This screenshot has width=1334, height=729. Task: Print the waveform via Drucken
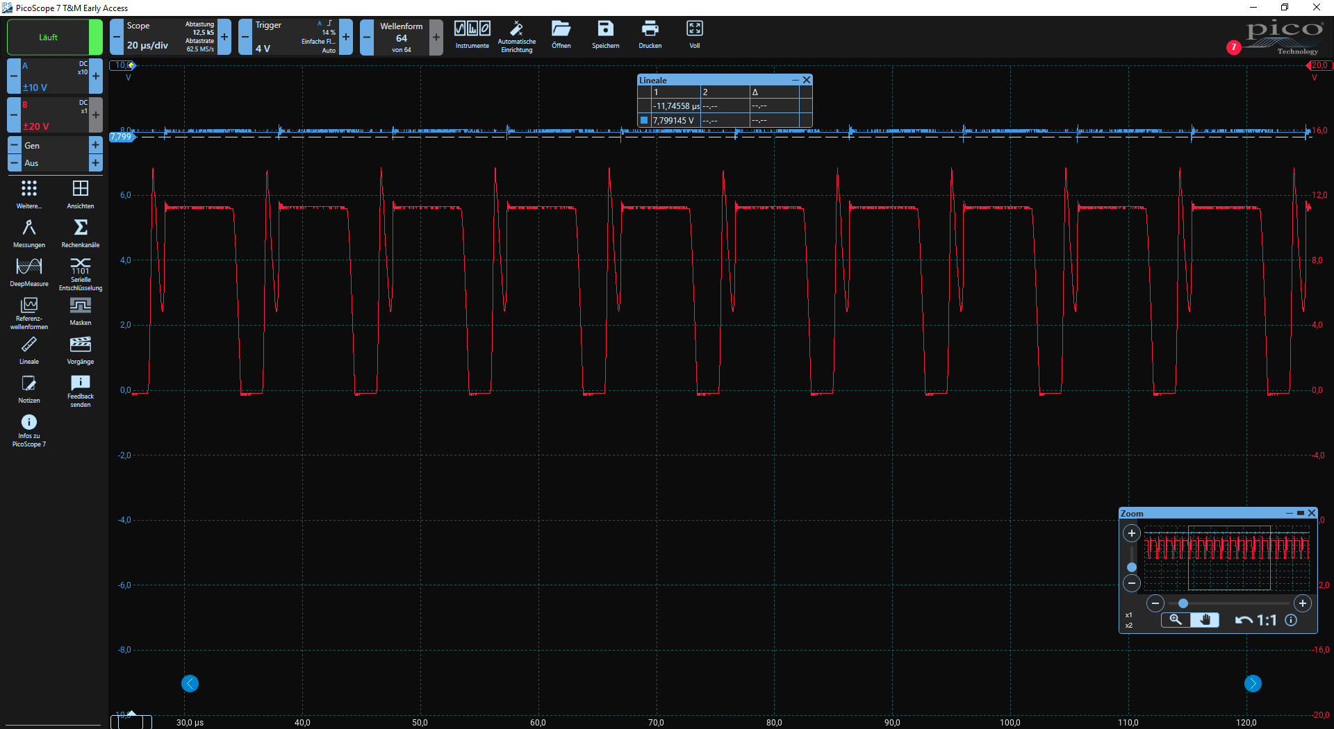click(x=650, y=35)
